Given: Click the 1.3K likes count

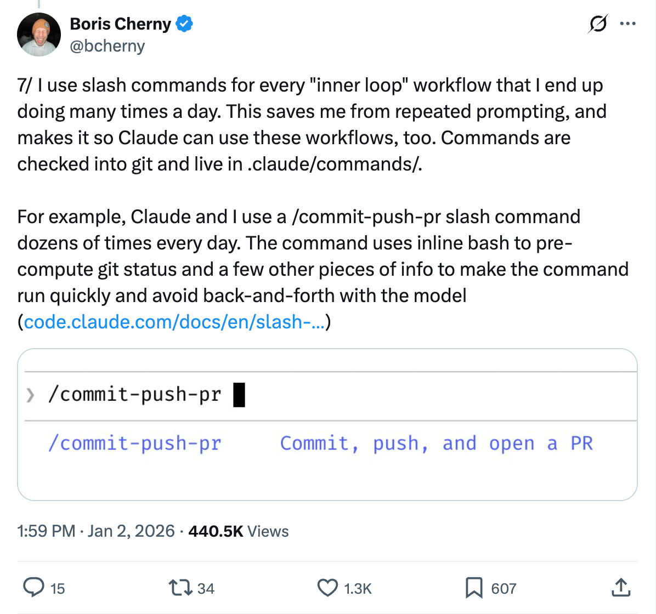Looking at the screenshot, I should 358,589.
